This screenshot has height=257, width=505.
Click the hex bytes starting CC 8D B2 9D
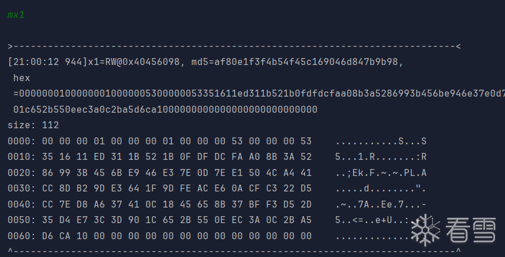click(x=177, y=188)
